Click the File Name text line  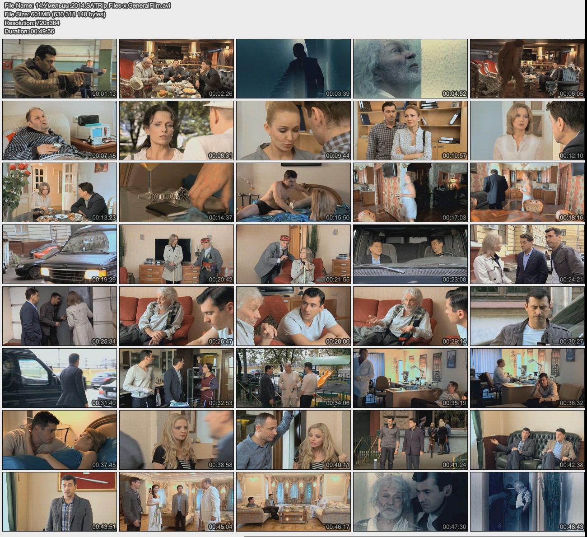(x=88, y=5)
